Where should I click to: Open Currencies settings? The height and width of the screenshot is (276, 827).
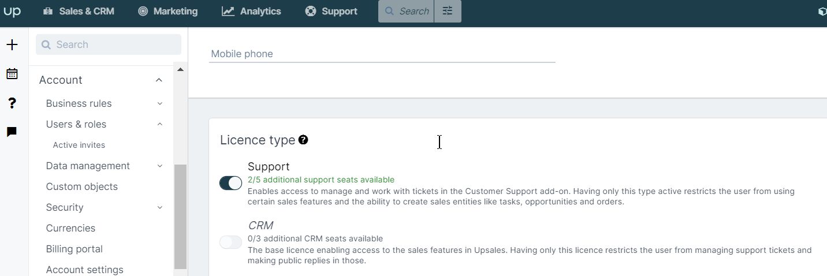pyautogui.click(x=70, y=228)
